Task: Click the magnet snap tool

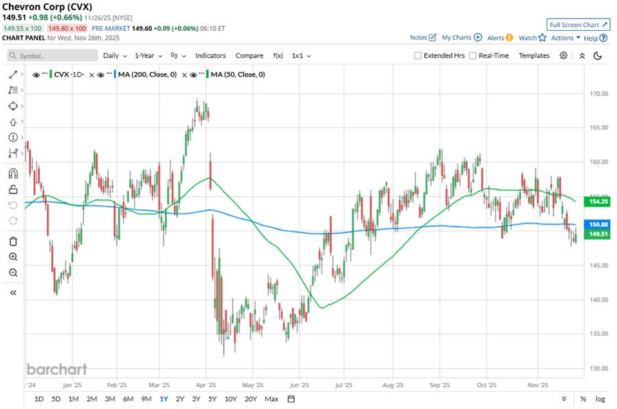Action: pos(12,174)
